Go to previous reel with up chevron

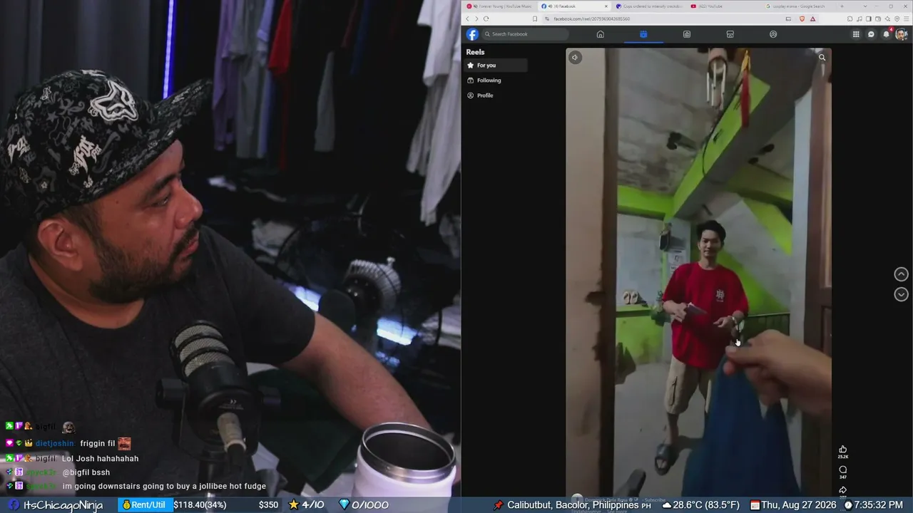coord(902,274)
